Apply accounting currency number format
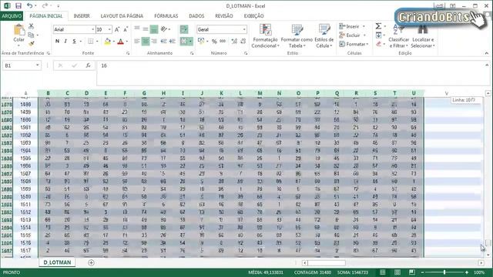 pos(201,41)
